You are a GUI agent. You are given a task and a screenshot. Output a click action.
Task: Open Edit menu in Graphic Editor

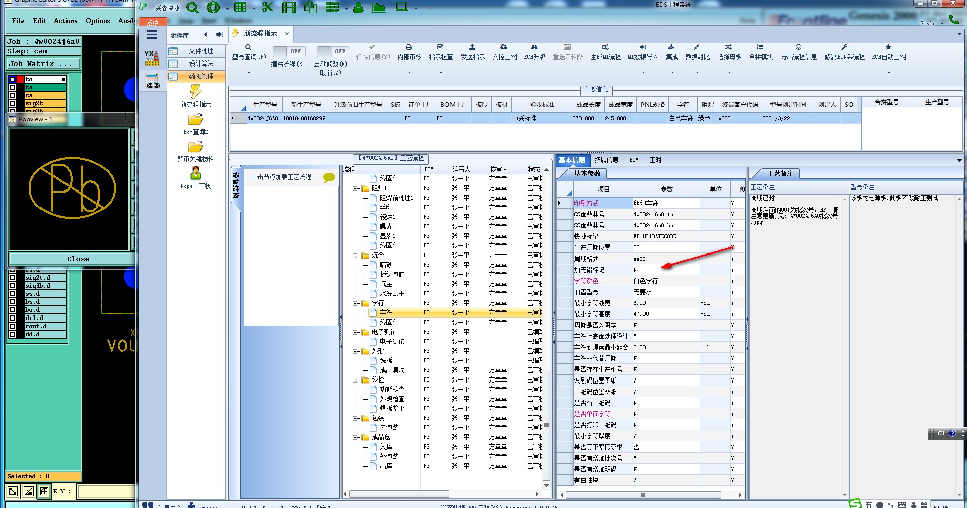[x=39, y=21]
